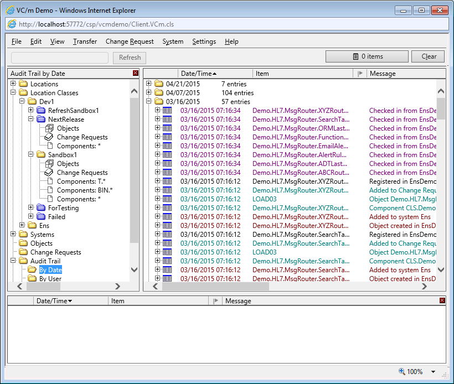Screen dimensions: 454x384
Task: Click the blue ForTesting folder icon
Action: (x=41, y=208)
